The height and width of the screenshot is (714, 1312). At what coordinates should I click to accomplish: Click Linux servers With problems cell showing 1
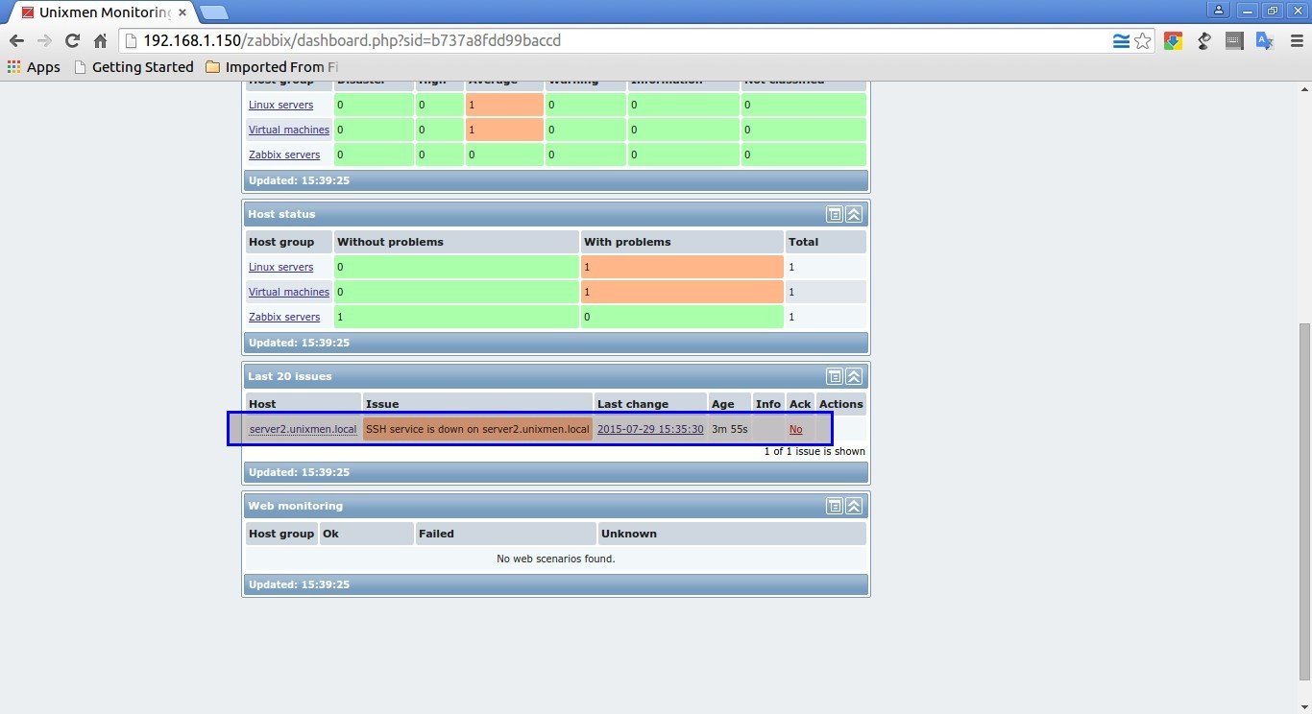[682, 267]
